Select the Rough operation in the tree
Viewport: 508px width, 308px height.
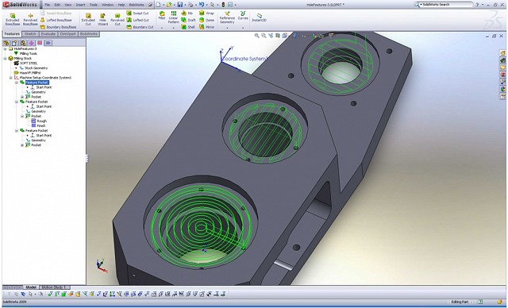[x=42, y=121]
